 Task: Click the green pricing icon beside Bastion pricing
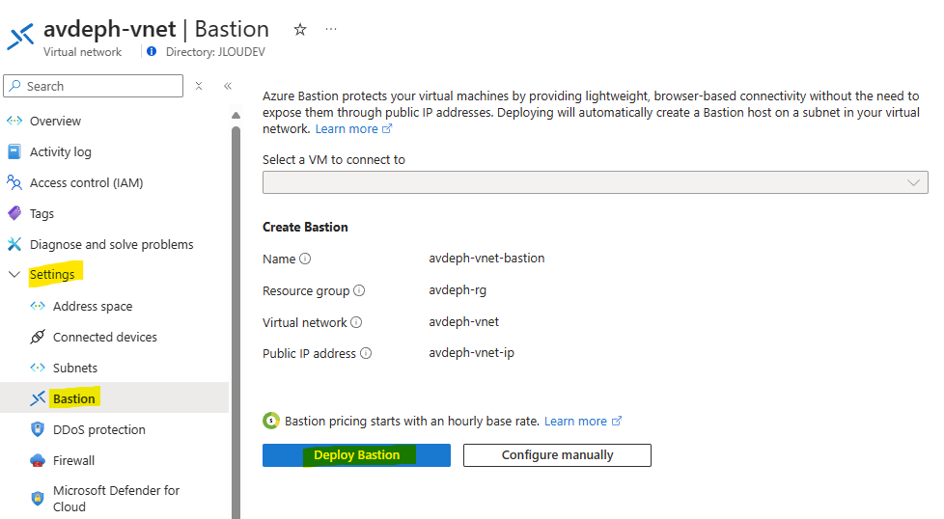pyautogui.click(x=271, y=421)
